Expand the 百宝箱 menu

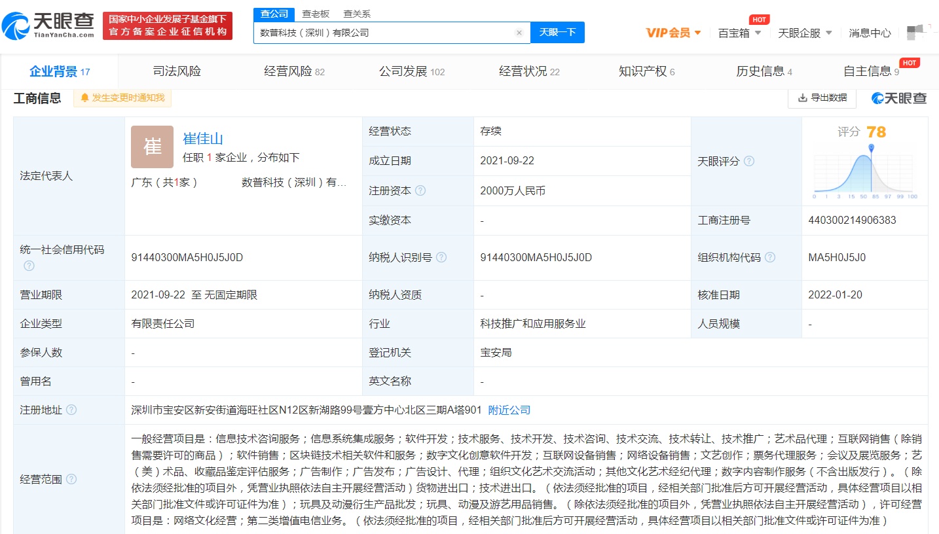pos(740,33)
